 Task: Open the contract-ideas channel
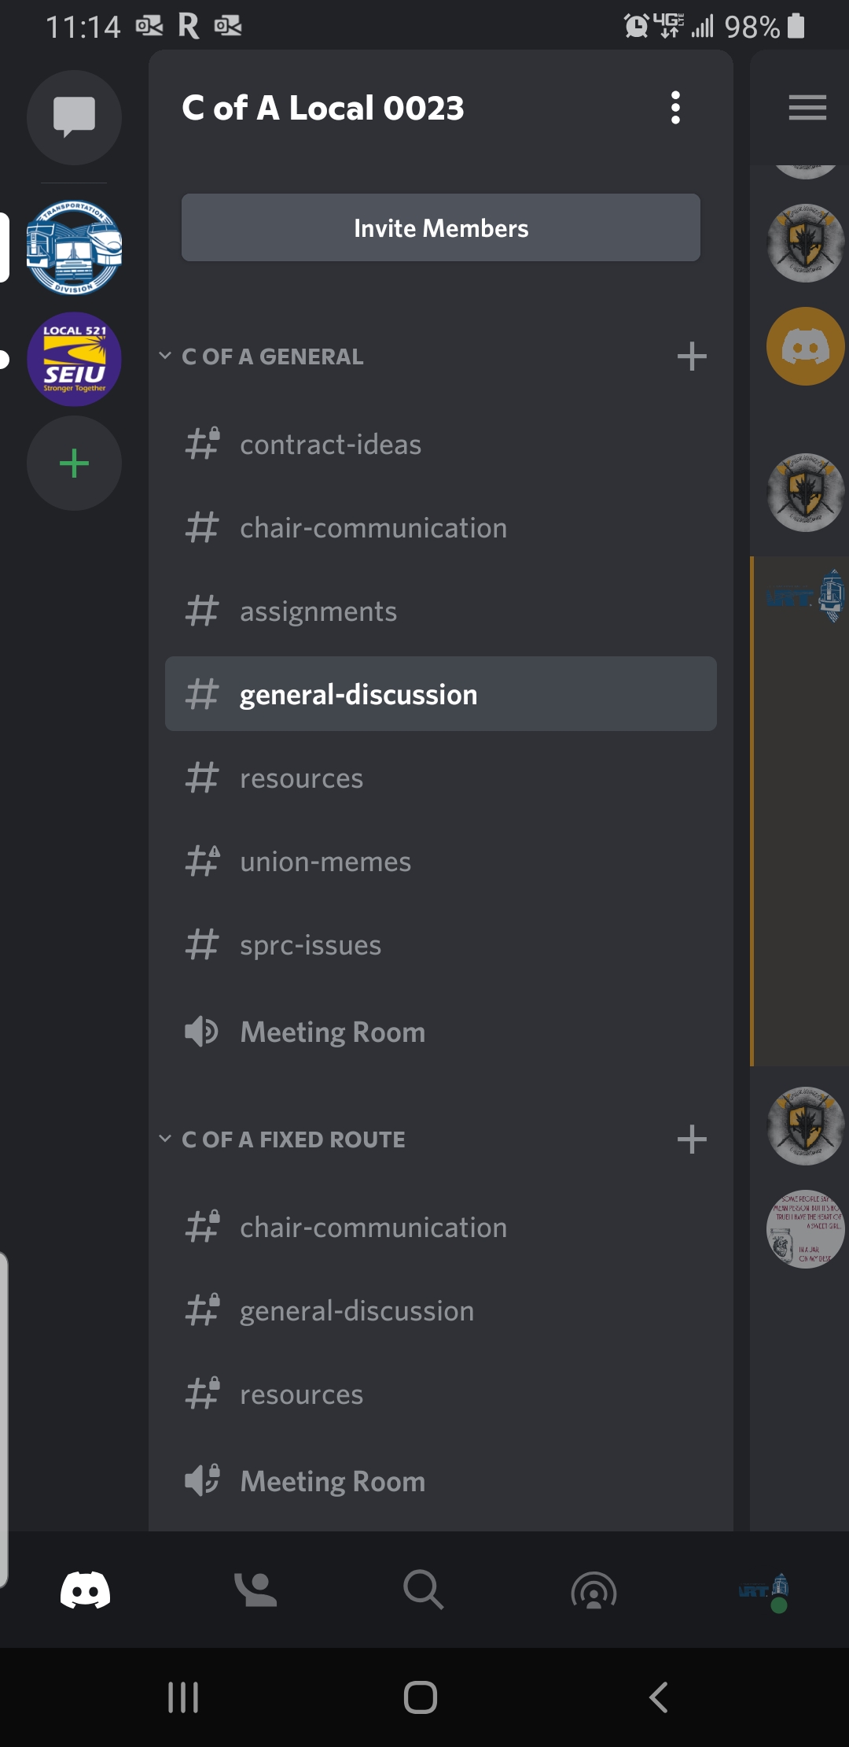click(330, 445)
